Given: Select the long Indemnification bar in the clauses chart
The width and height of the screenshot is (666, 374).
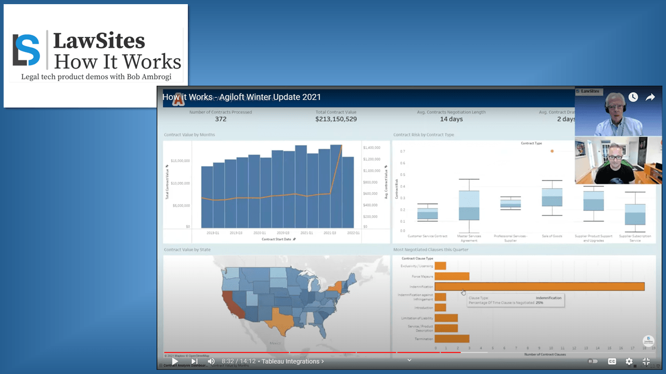Looking at the screenshot, I should [540, 286].
